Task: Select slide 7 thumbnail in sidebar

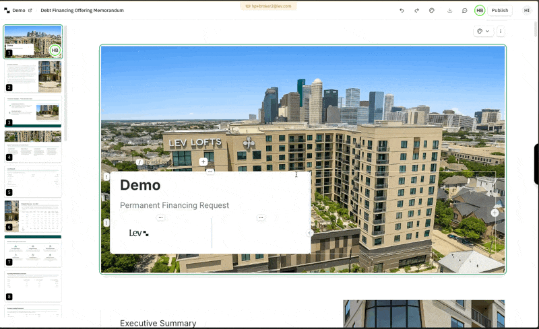Action: pyautogui.click(x=33, y=250)
